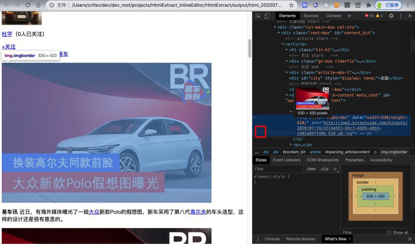Select #content_bit in the breadcrumb
Image resolution: width=415 pixels, height=244 pixels.
pos(294,152)
